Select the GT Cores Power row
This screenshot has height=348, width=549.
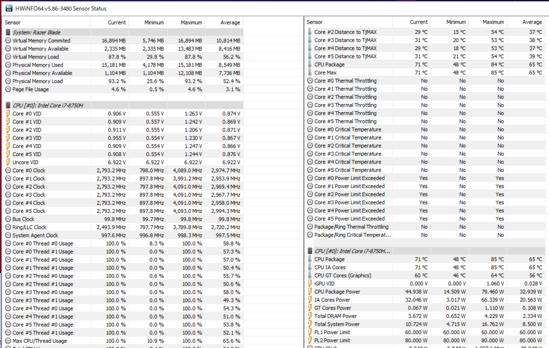click(425, 308)
